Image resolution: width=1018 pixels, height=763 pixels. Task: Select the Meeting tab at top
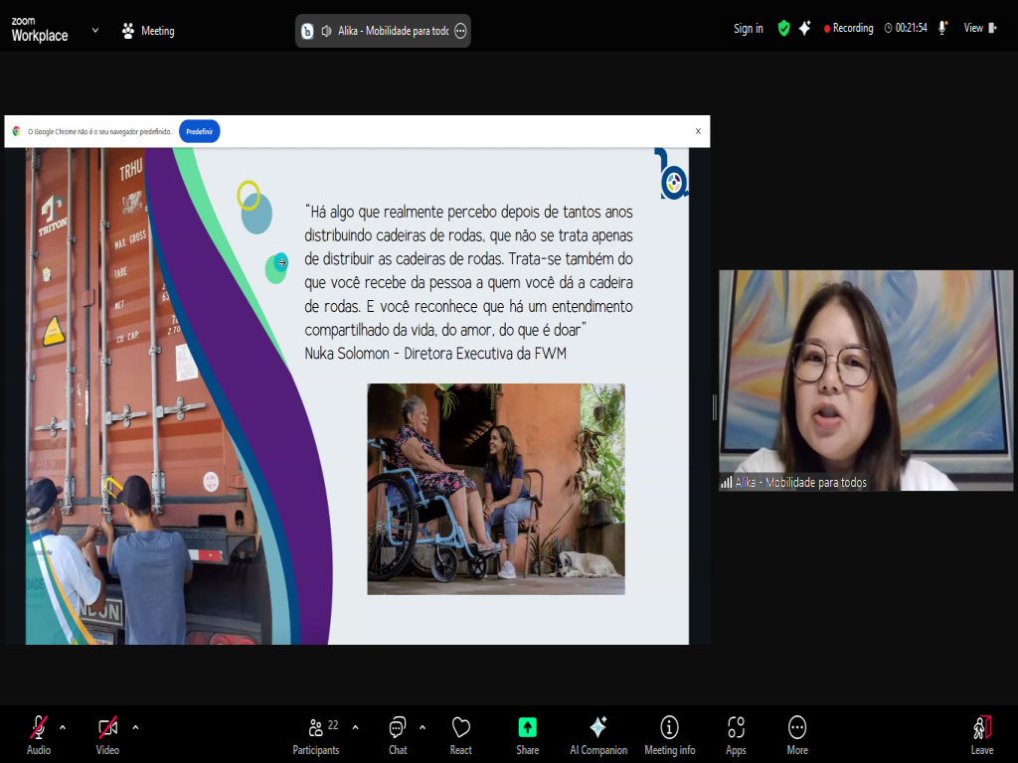coord(147,31)
